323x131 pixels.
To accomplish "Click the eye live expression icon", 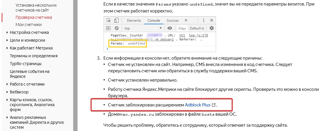I will (170, 28).
